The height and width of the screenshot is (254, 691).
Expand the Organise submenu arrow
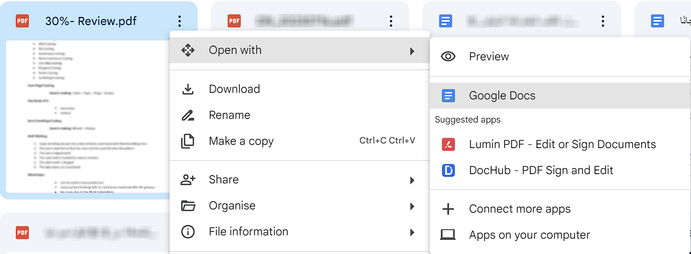click(x=412, y=206)
